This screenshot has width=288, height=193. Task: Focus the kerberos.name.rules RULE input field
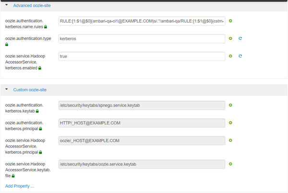pyautogui.click(x=142, y=21)
